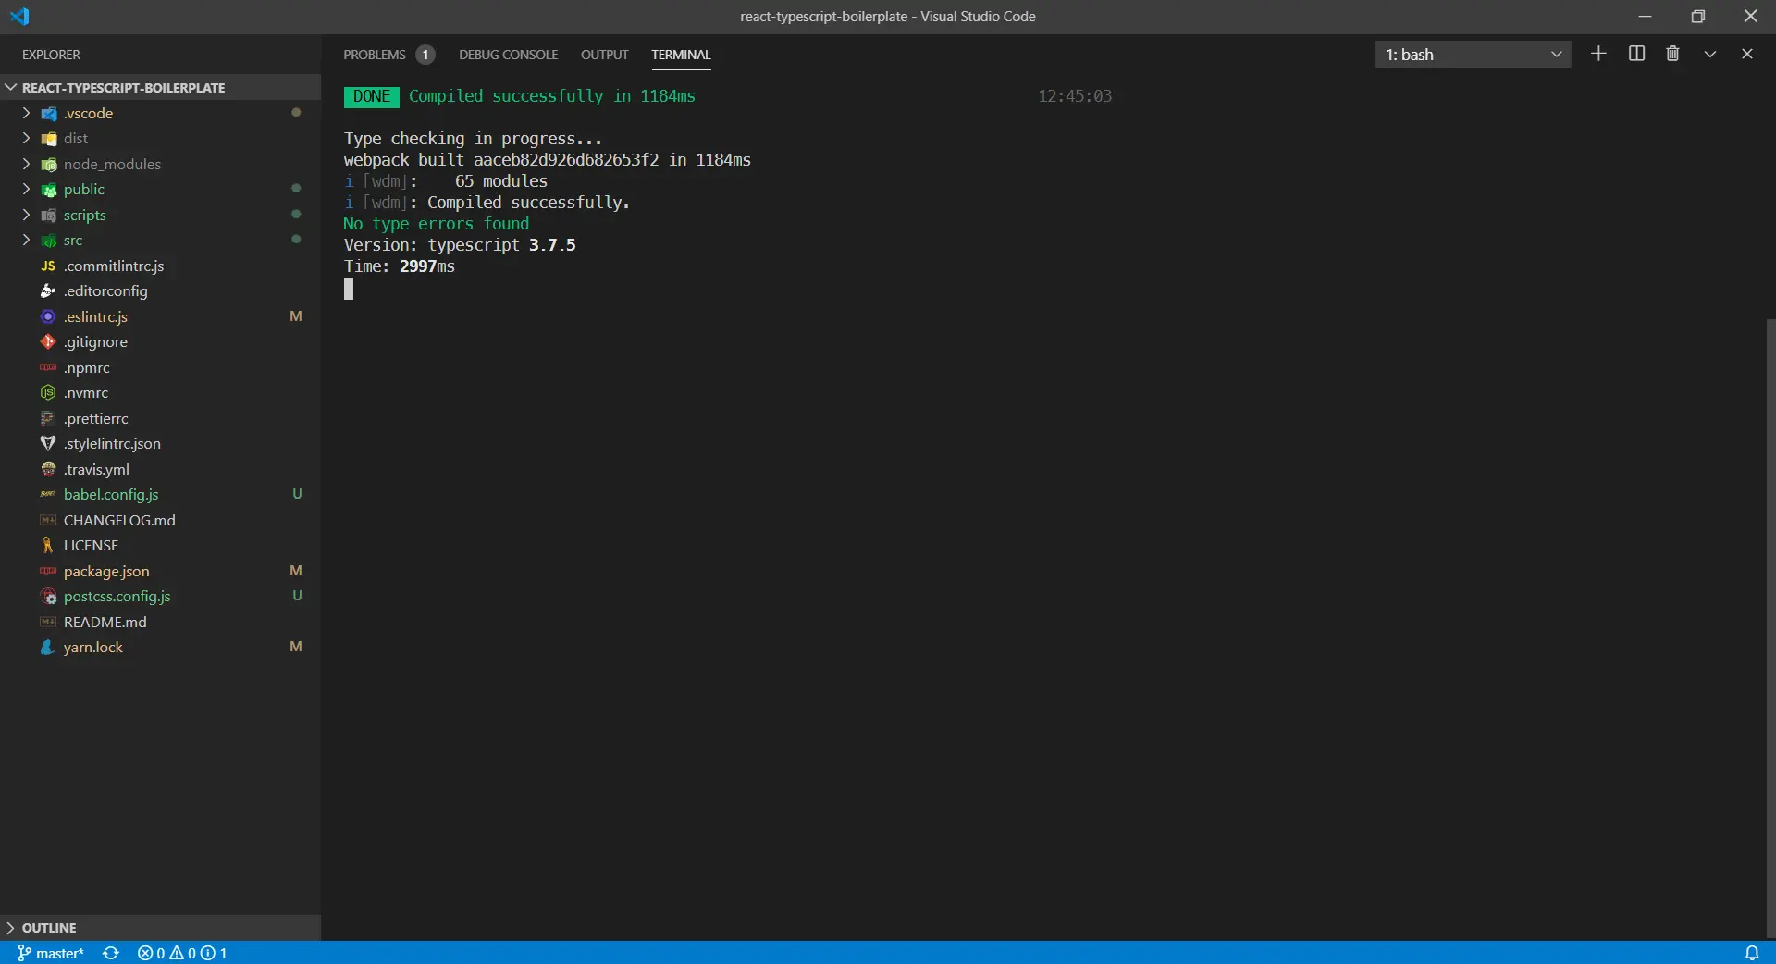This screenshot has width=1776, height=964.
Task: Open .gitignore file
Action: pos(160,341)
